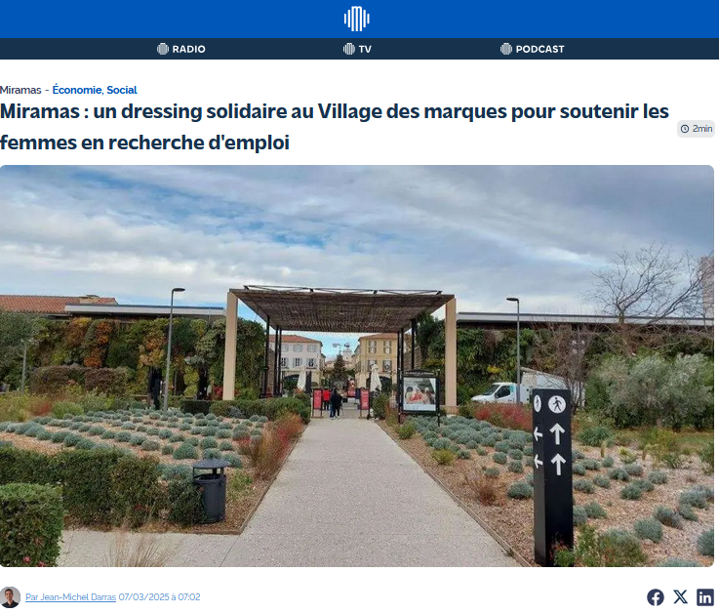Open the Économie category link
Image resolution: width=719 pixels, height=613 pixels.
point(77,90)
